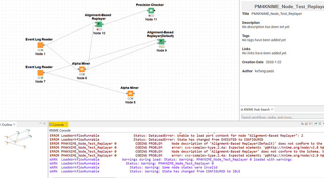Focus the KNIME Hub search field
The width and height of the screenshot is (324, 178).
click(283, 117)
